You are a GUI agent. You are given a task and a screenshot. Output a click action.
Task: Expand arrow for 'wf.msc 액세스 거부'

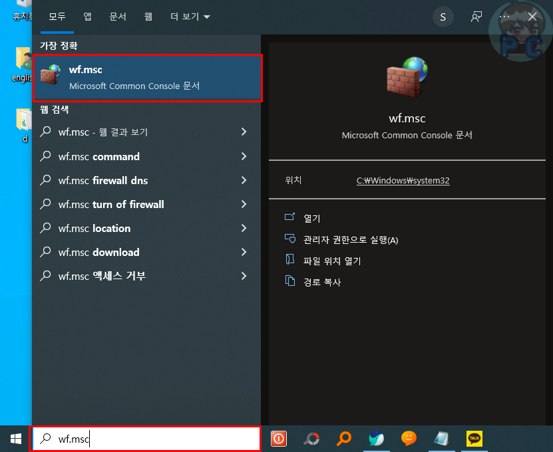pyautogui.click(x=244, y=276)
